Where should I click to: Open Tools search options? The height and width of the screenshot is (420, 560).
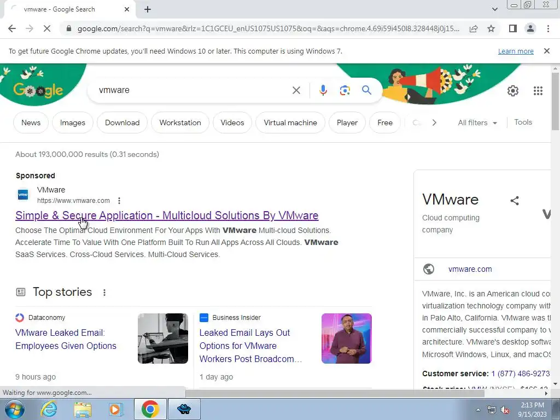coord(523,122)
